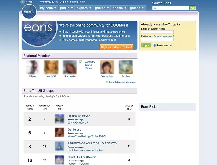Click the Home house icon
The width and height of the screenshot is (217, 165).
click(x=23, y=2)
